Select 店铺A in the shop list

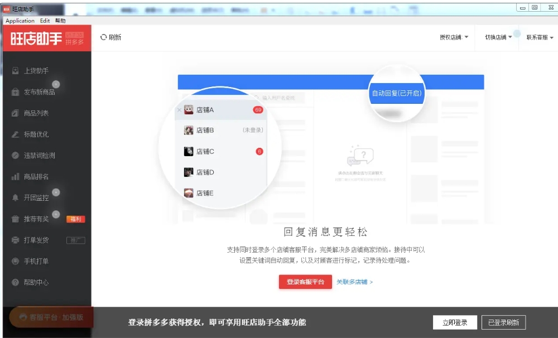point(205,110)
